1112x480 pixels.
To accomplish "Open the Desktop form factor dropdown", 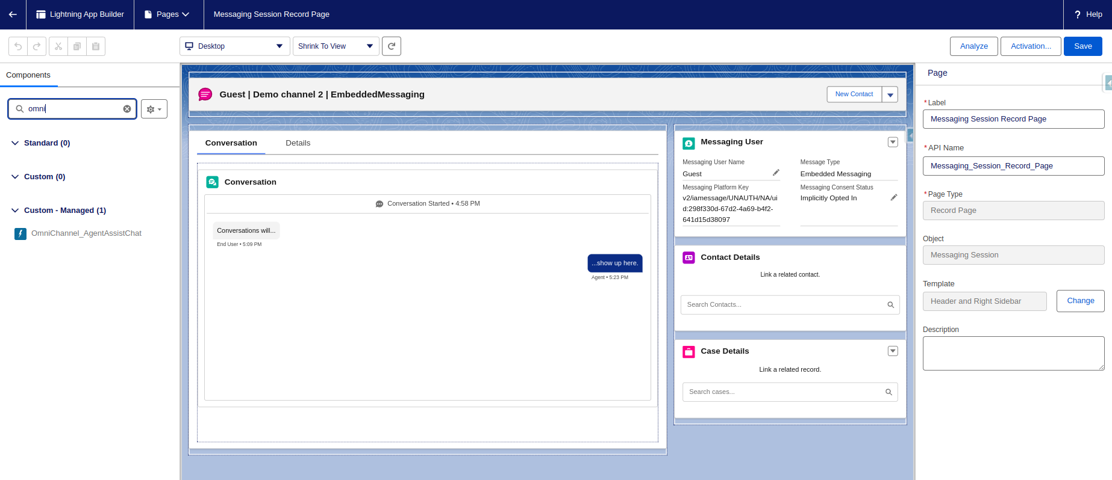I will click(x=235, y=46).
